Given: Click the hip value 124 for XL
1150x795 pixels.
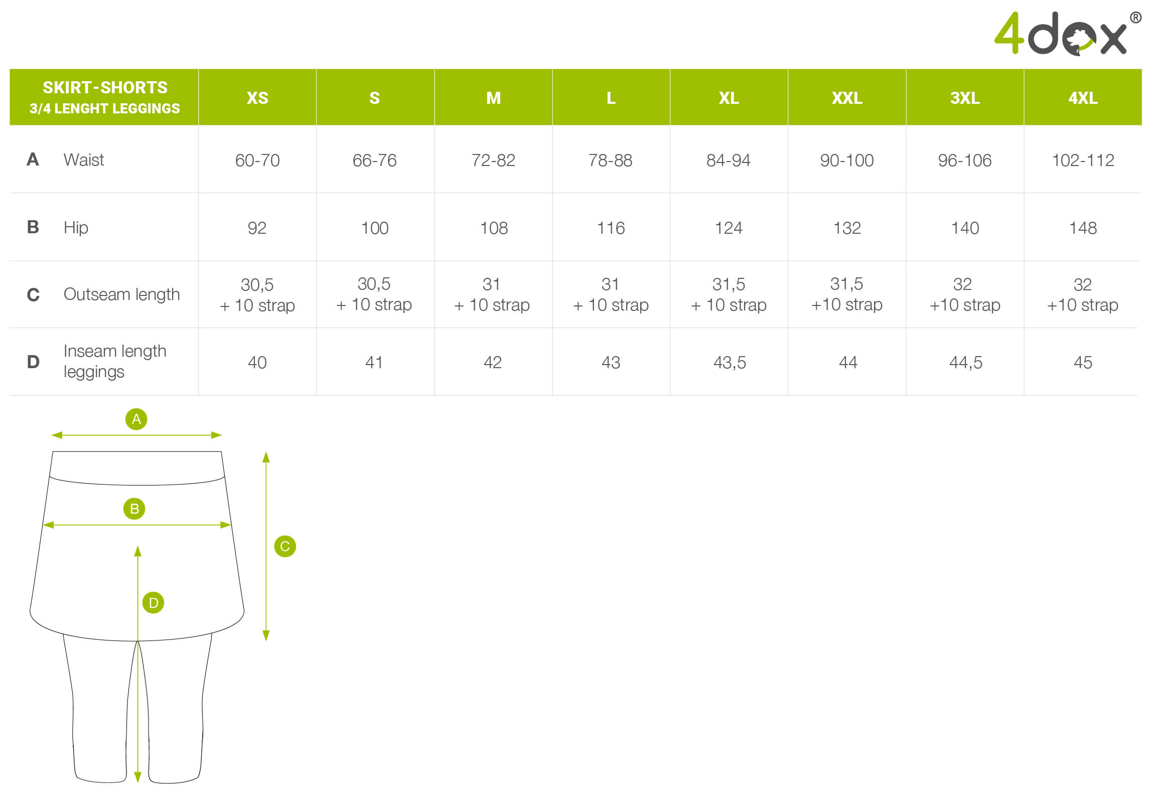Looking at the screenshot, I should tap(729, 228).
